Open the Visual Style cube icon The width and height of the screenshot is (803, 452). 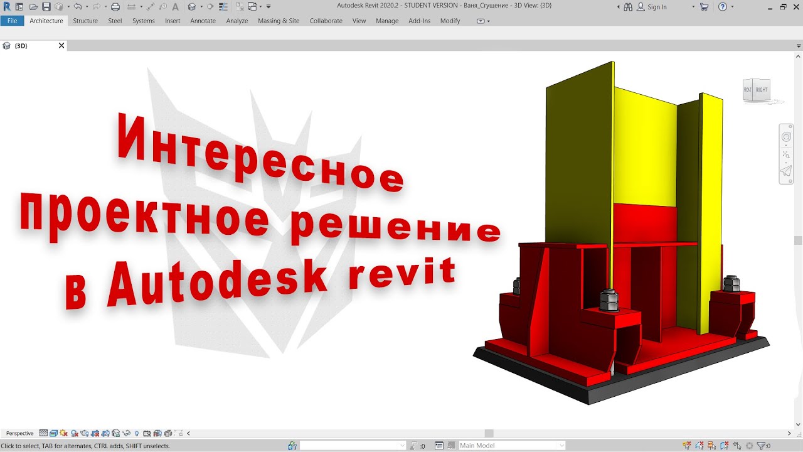pyautogui.click(x=53, y=433)
